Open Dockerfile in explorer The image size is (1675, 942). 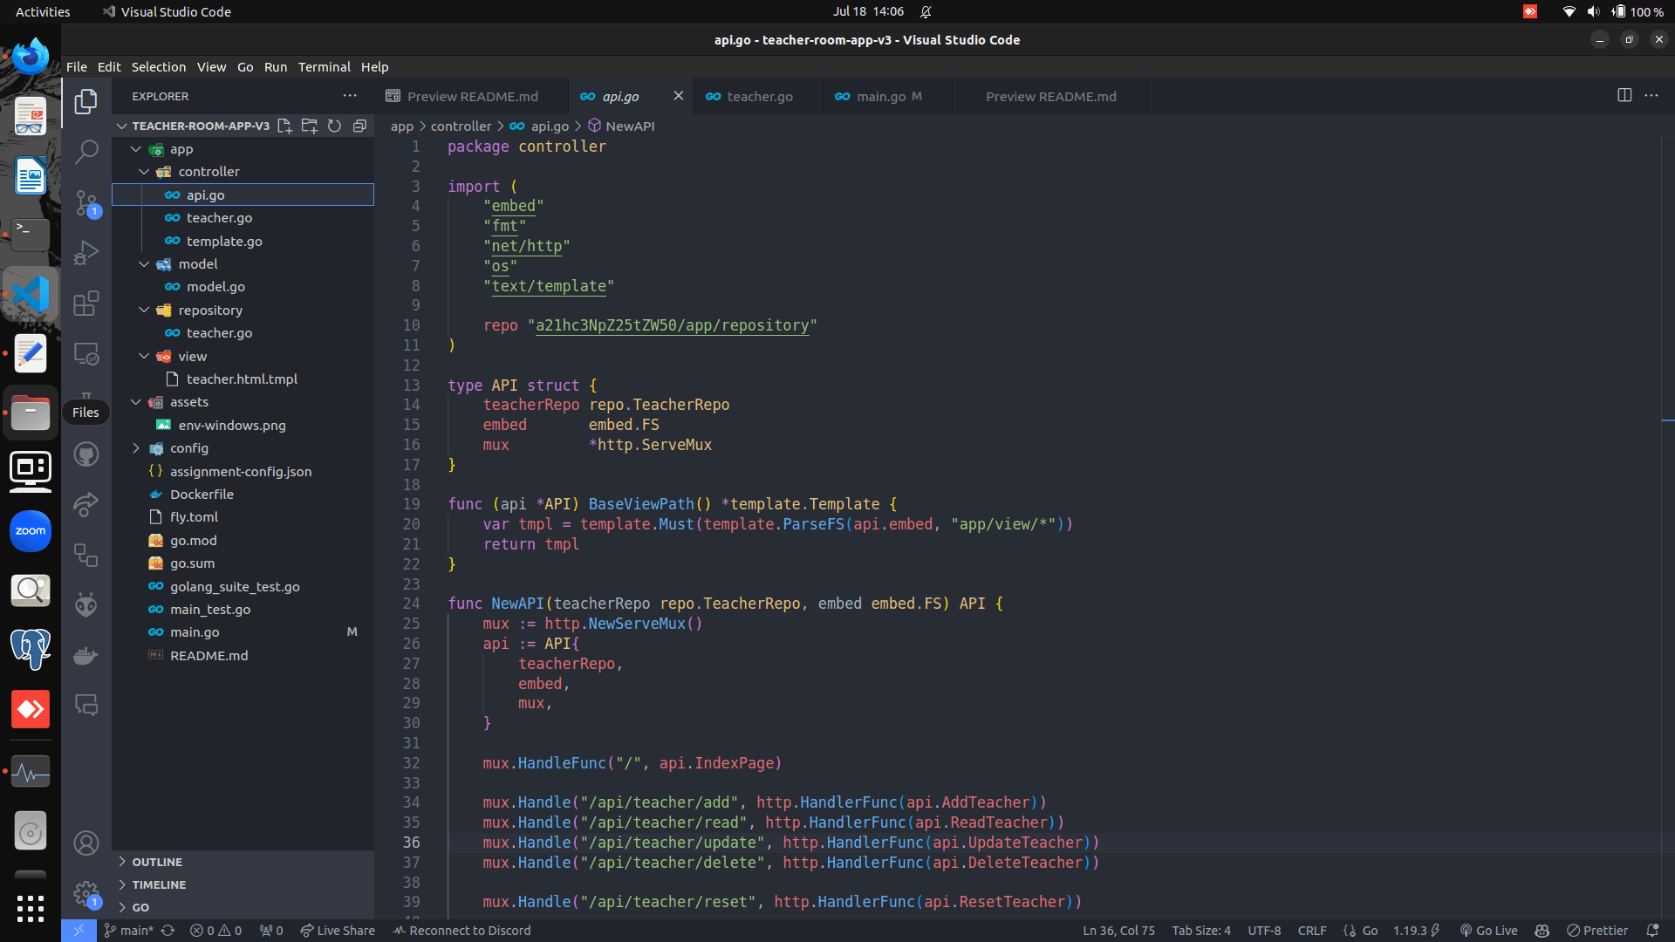tap(202, 495)
